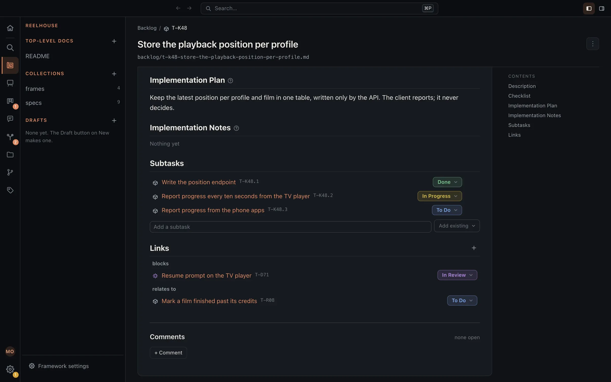Open the kanban board icon with badge 1
This screenshot has height=382, width=611.
pyautogui.click(x=10, y=101)
